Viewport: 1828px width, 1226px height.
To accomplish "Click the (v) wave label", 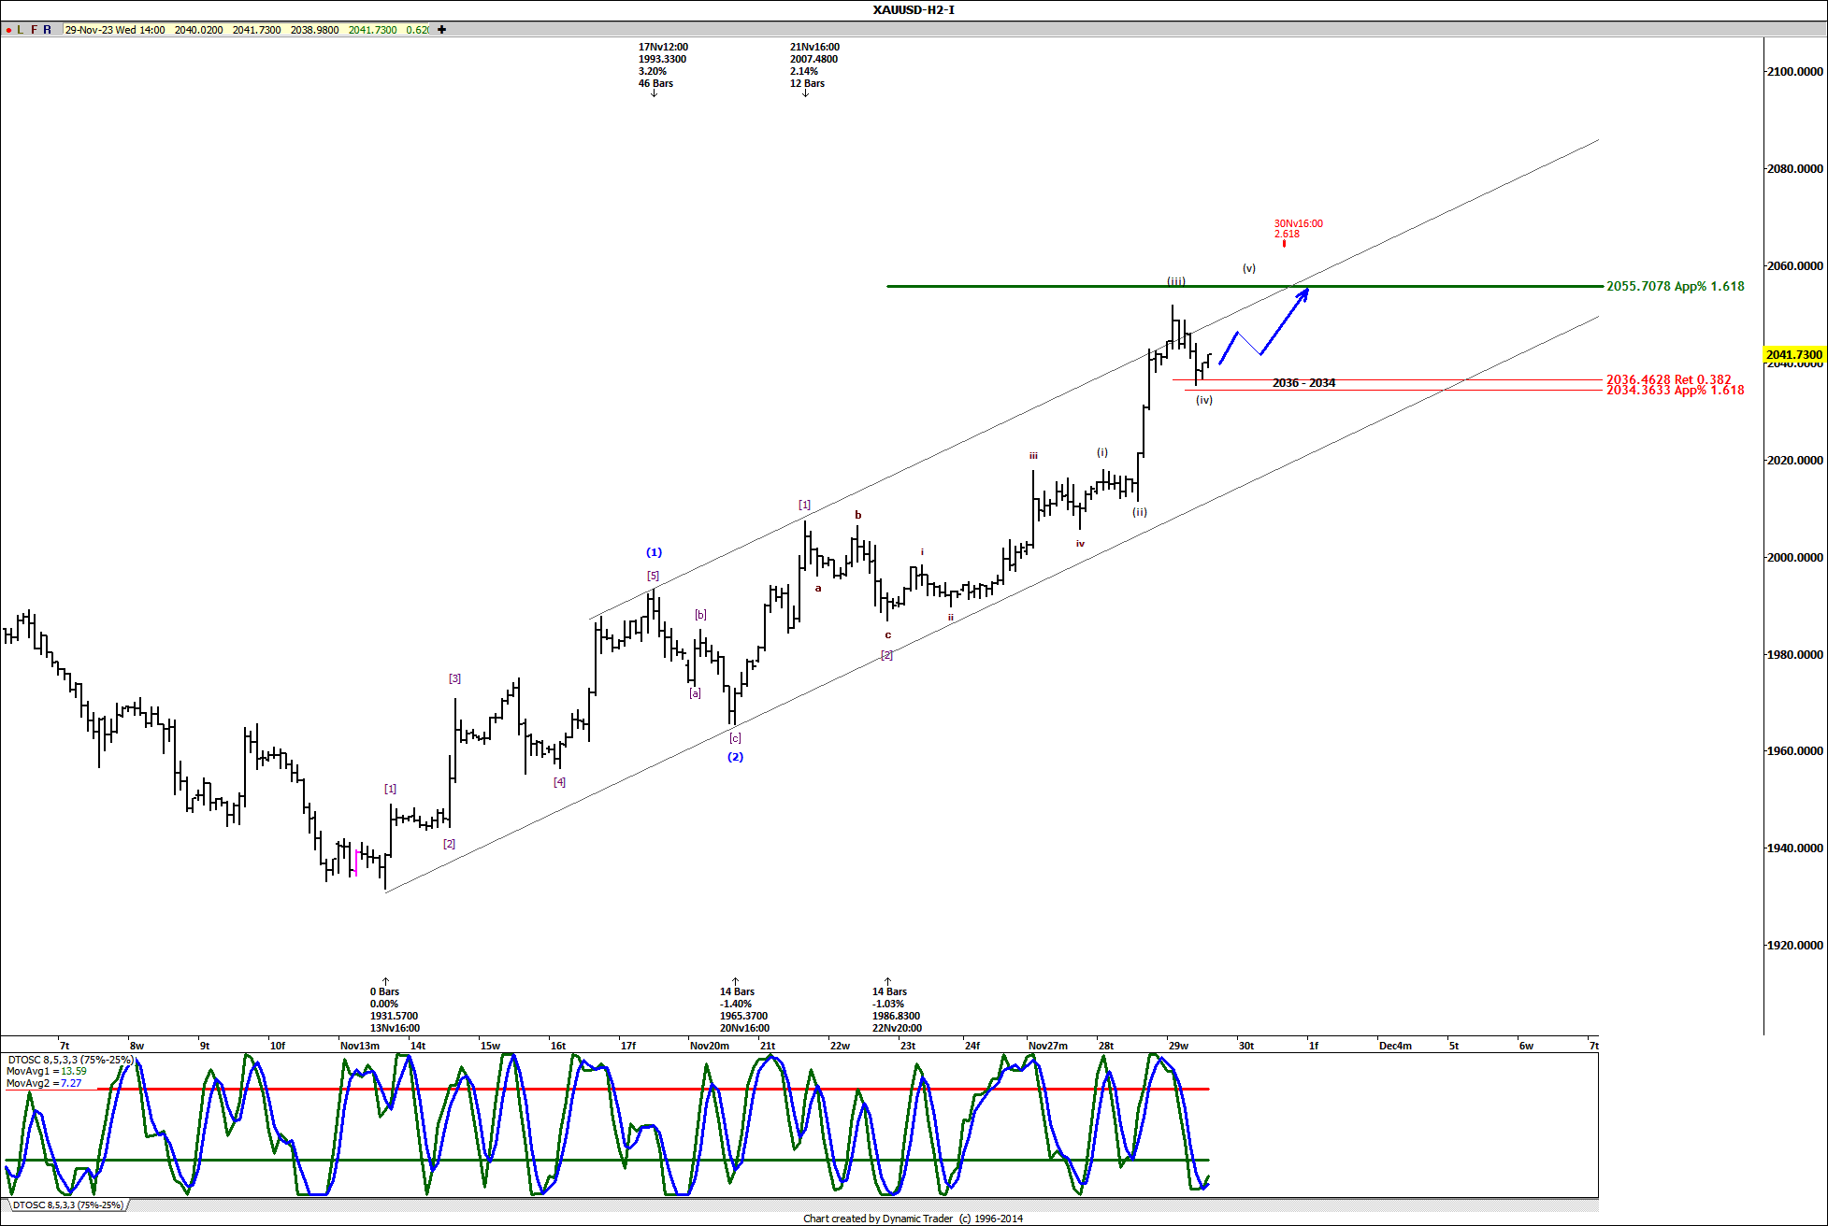I will [1249, 268].
